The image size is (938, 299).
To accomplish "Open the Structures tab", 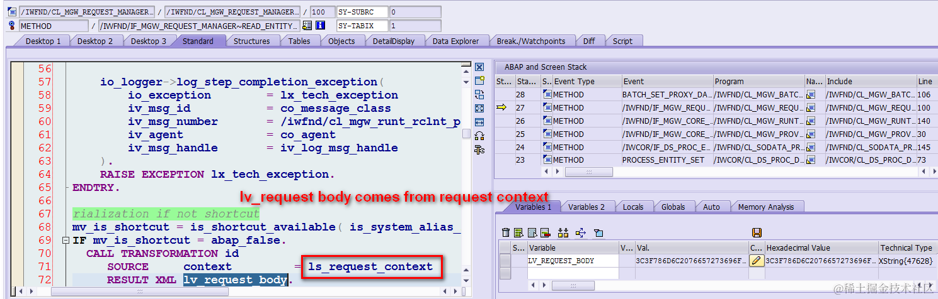I will [252, 41].
